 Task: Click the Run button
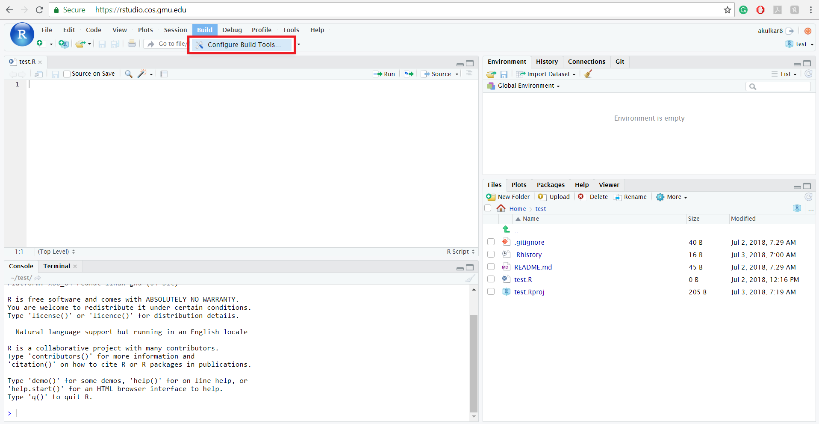pyautogui.click(x=384, y=74)
